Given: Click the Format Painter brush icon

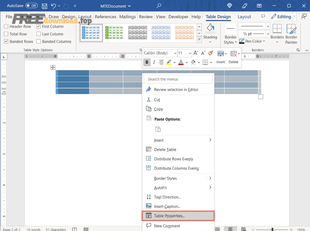Looking at the screenshot, I should [210, 53].
